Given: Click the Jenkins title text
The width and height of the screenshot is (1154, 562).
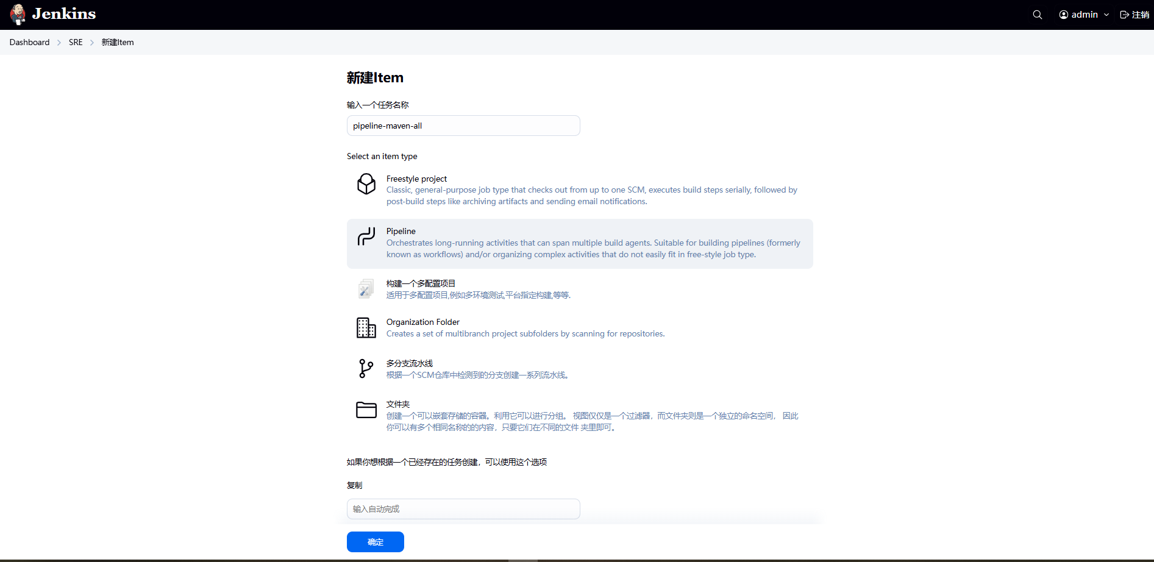Looking at the screenshot, I should 64,14.
